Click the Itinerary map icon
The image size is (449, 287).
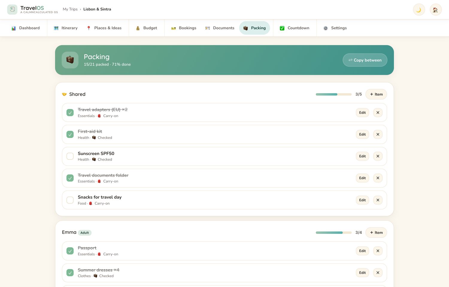tap(56, 28)
